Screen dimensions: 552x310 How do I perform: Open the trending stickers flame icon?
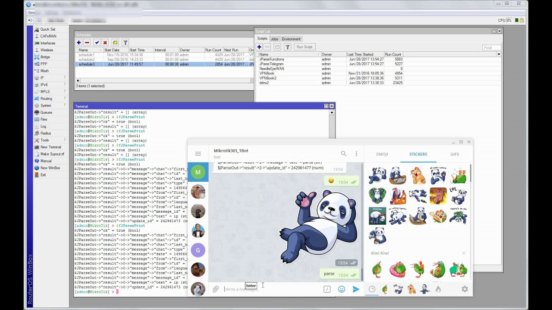coord(438,289)
